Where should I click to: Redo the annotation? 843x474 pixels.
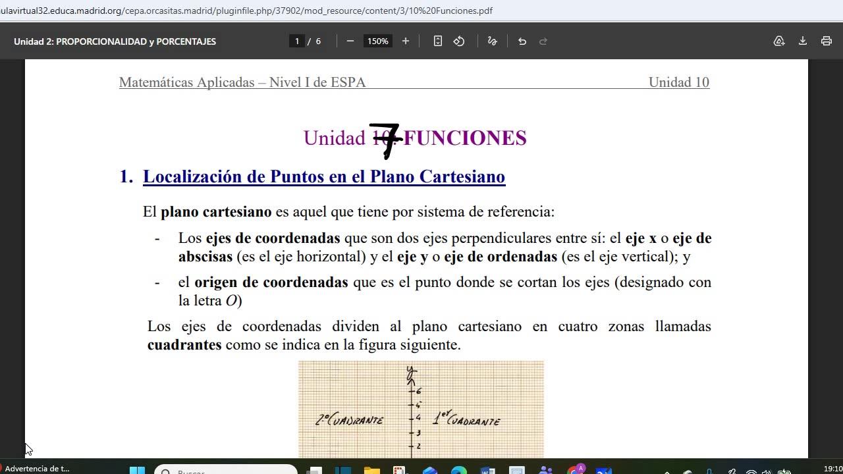pos(543,41)
